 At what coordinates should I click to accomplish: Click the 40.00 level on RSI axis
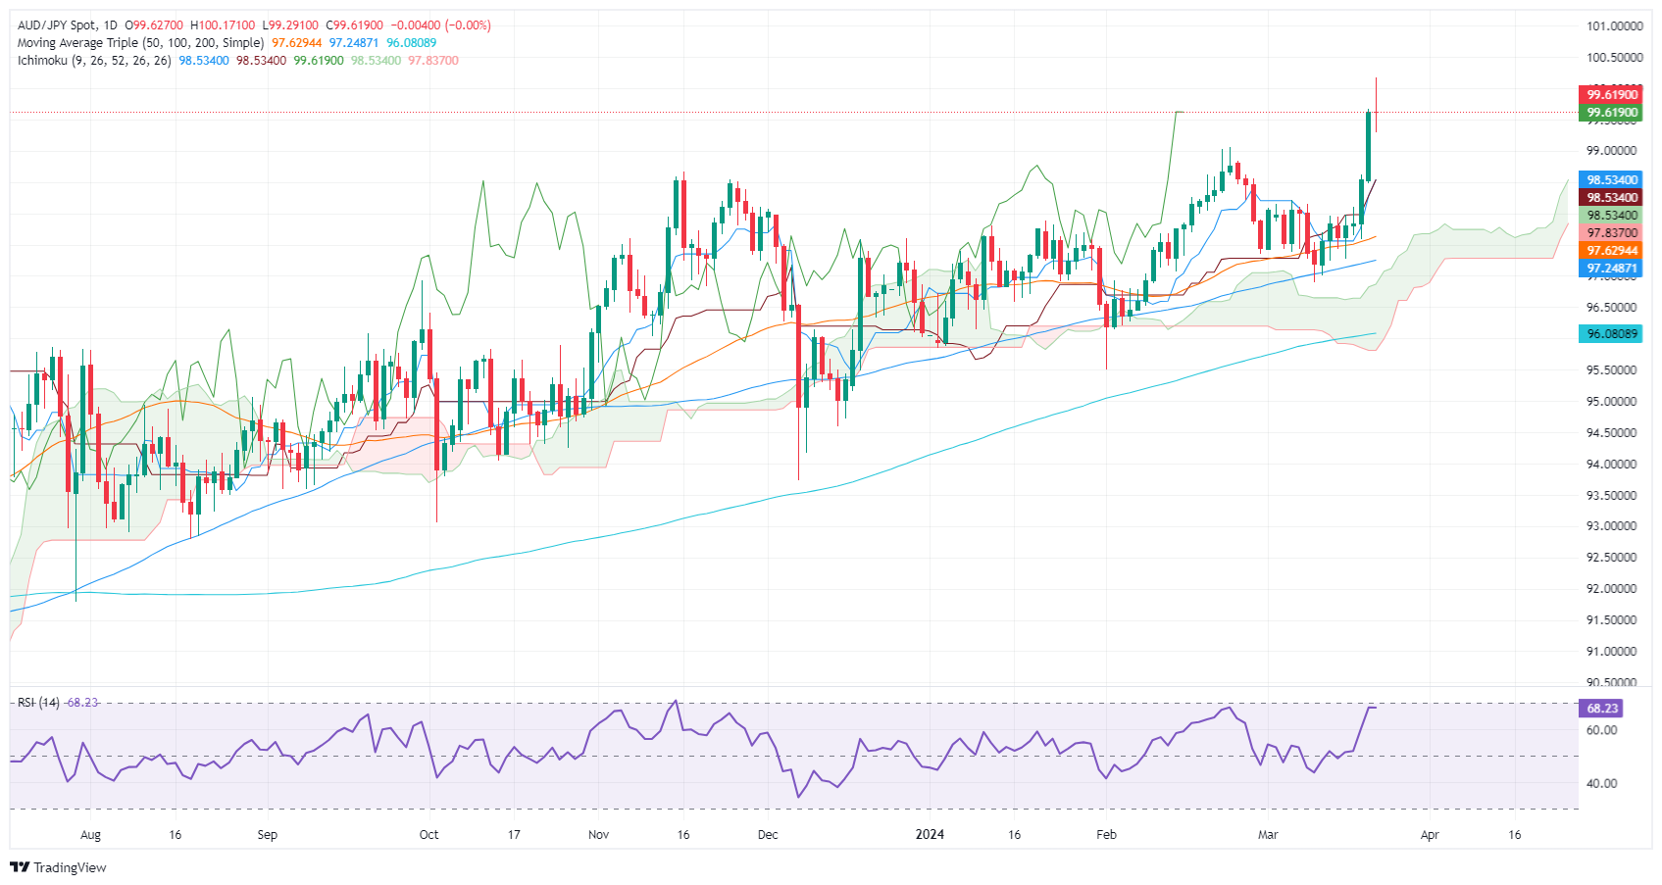1601,783
